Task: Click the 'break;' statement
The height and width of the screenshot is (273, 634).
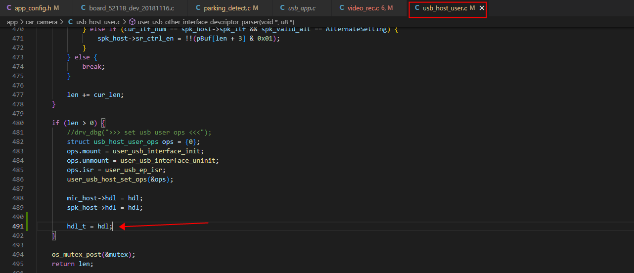Action: pyautogui.click(x=94, y=67)
